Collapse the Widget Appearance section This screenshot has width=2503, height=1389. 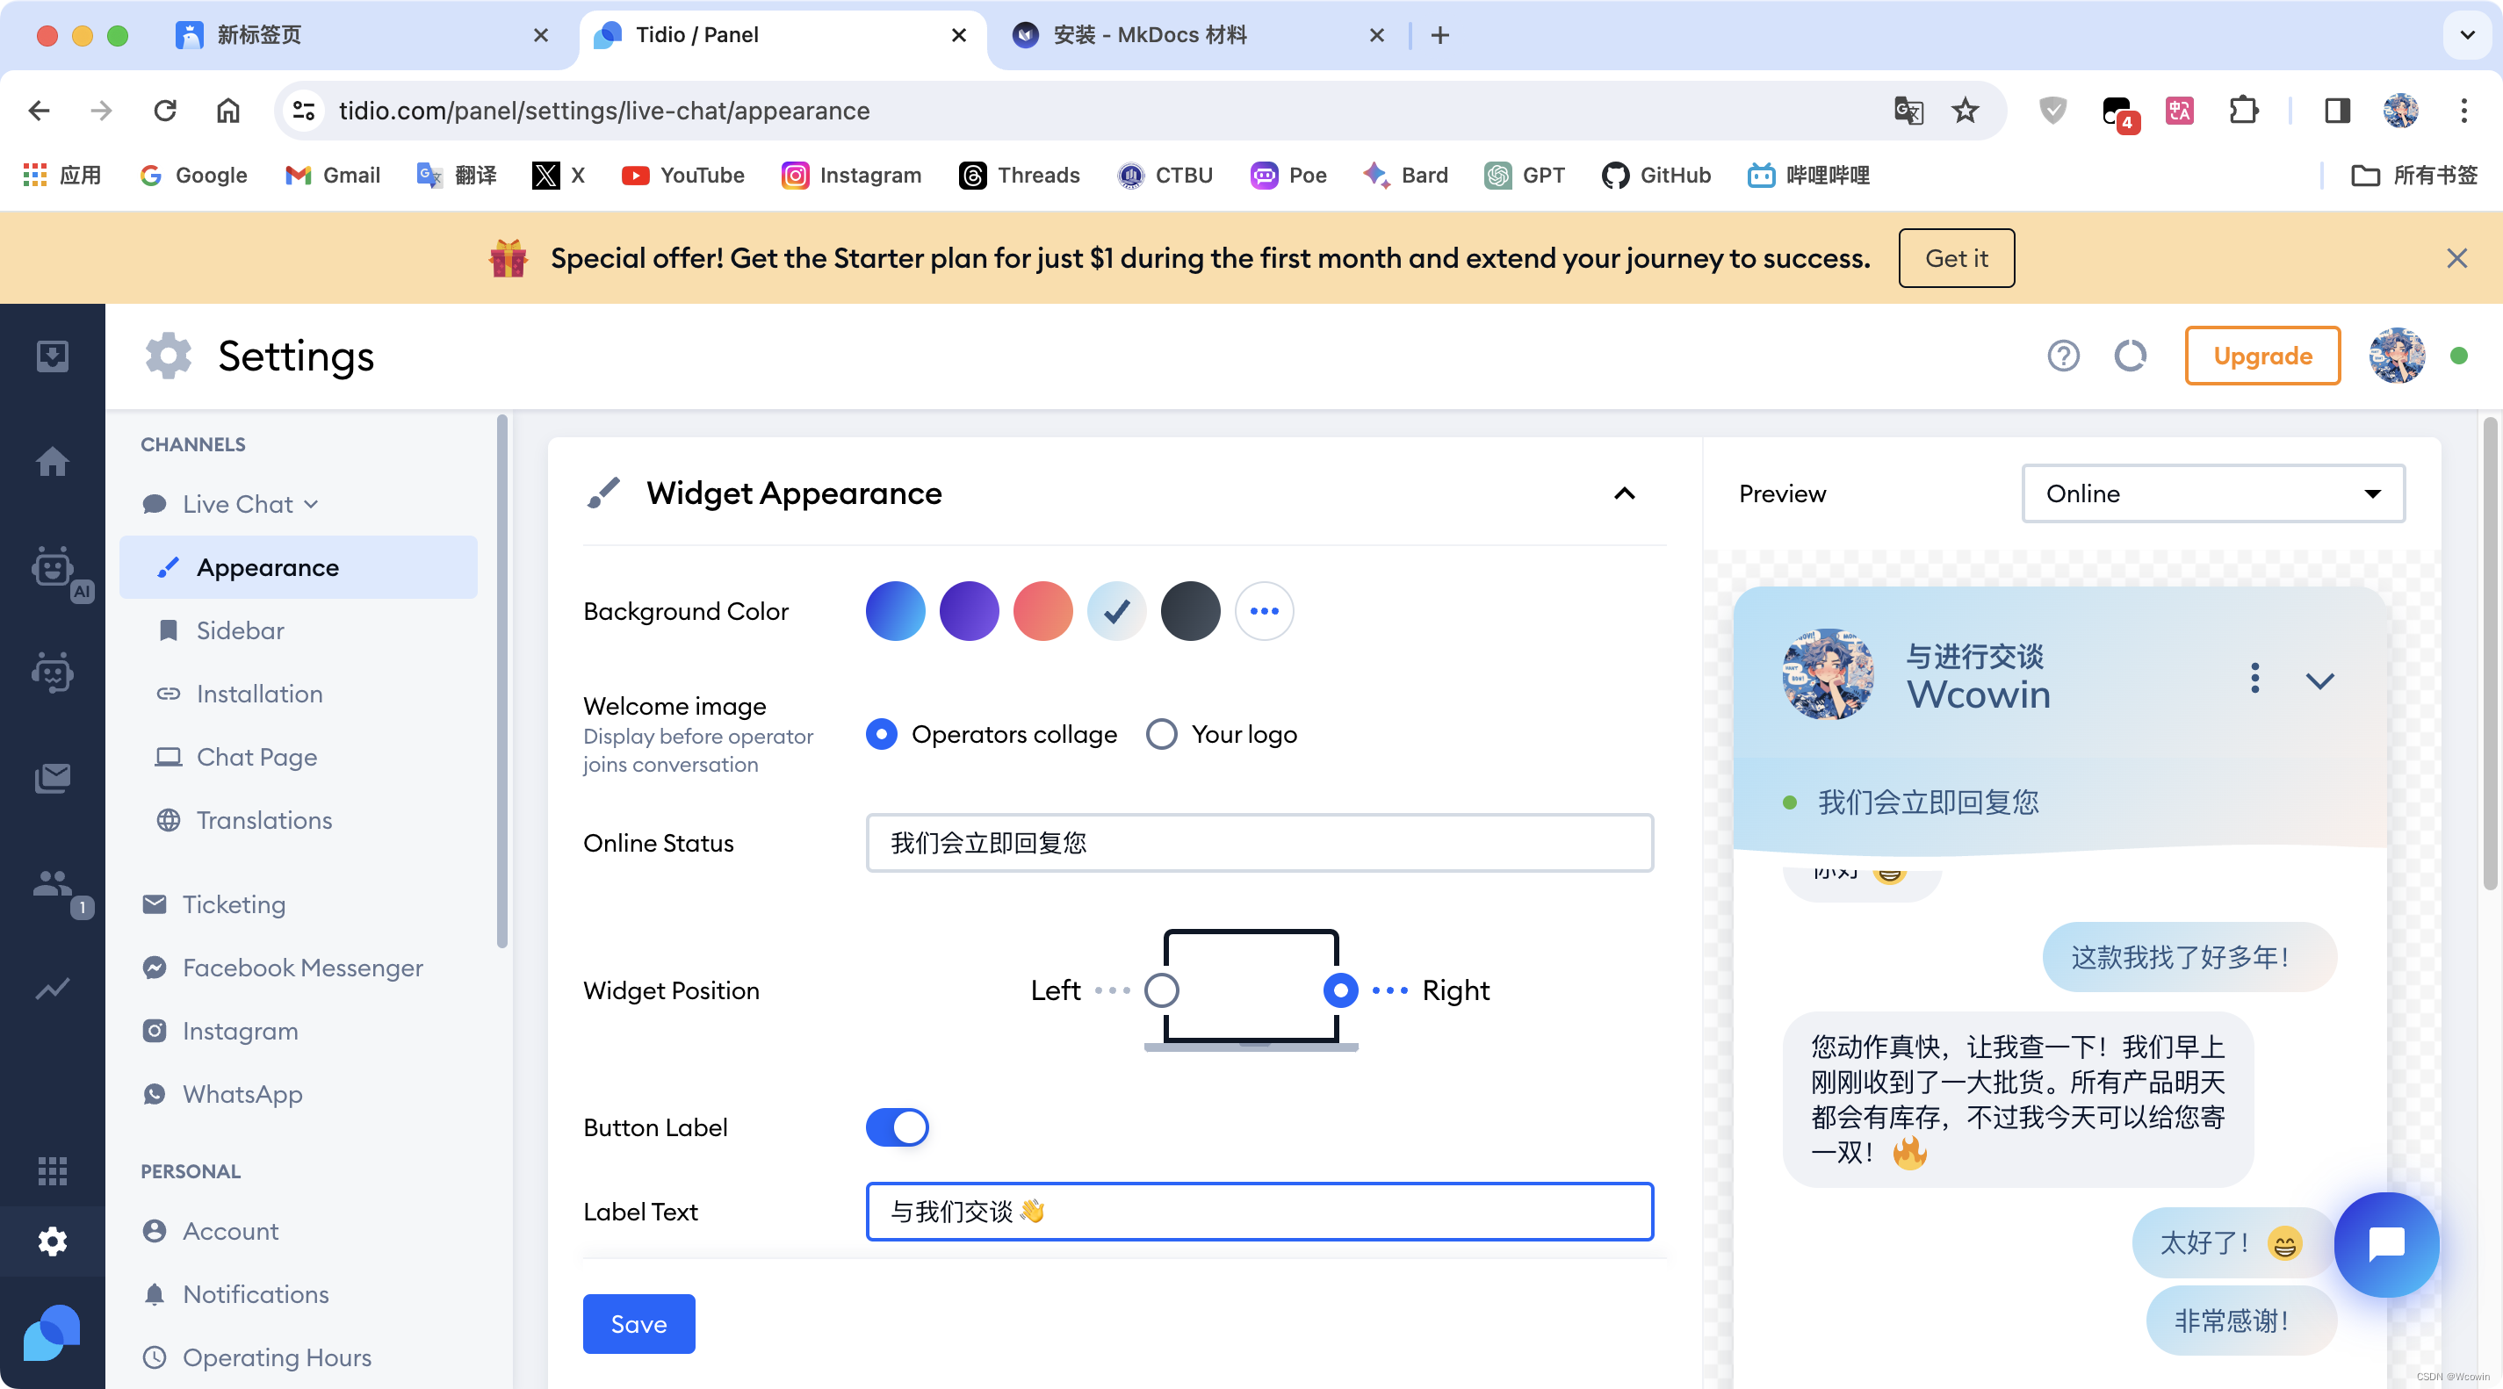click(1626, 493)
